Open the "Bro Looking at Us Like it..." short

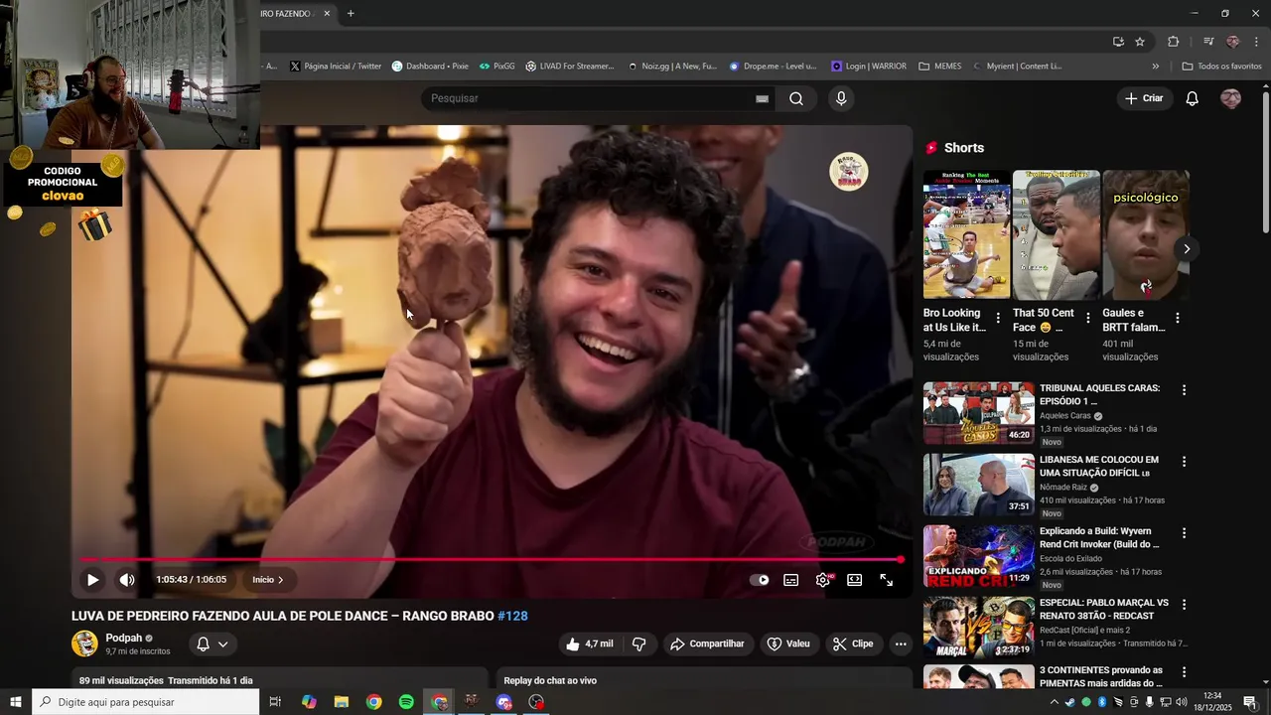(966, 234)
